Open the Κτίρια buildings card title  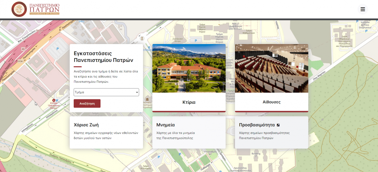189,102
